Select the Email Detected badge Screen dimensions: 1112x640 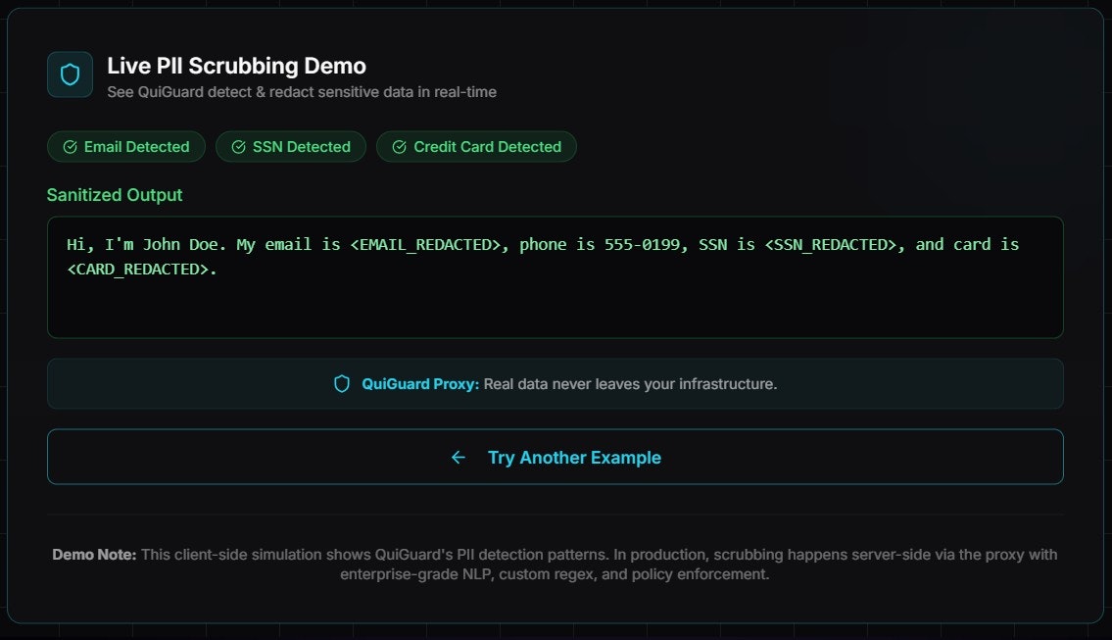coord(126,147)
